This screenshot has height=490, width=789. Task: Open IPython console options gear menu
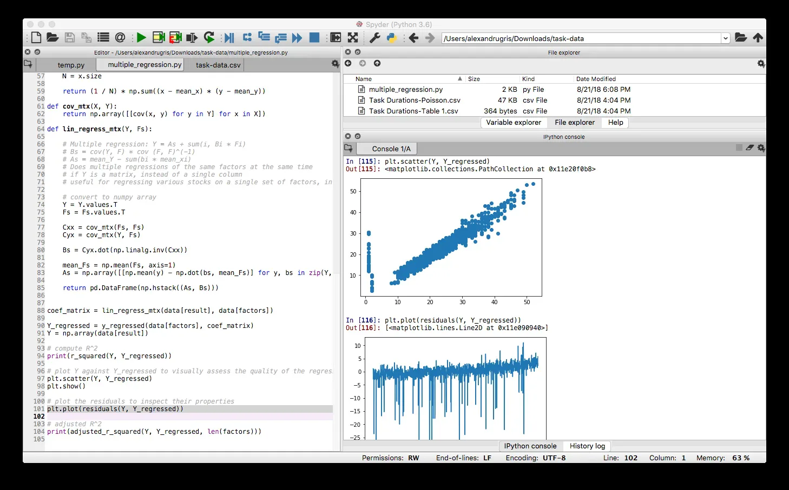point(761,148)
